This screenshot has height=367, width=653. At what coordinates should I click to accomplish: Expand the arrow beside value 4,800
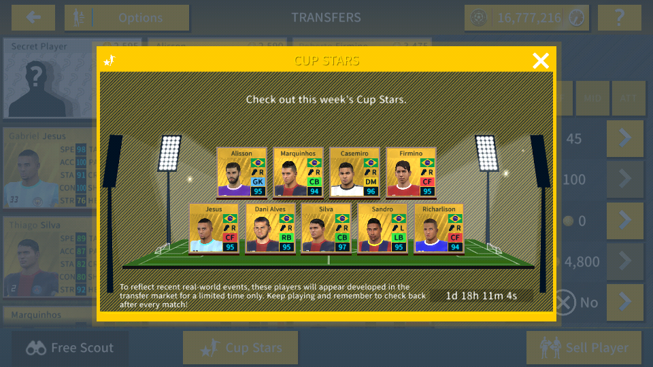click(624, 261)
